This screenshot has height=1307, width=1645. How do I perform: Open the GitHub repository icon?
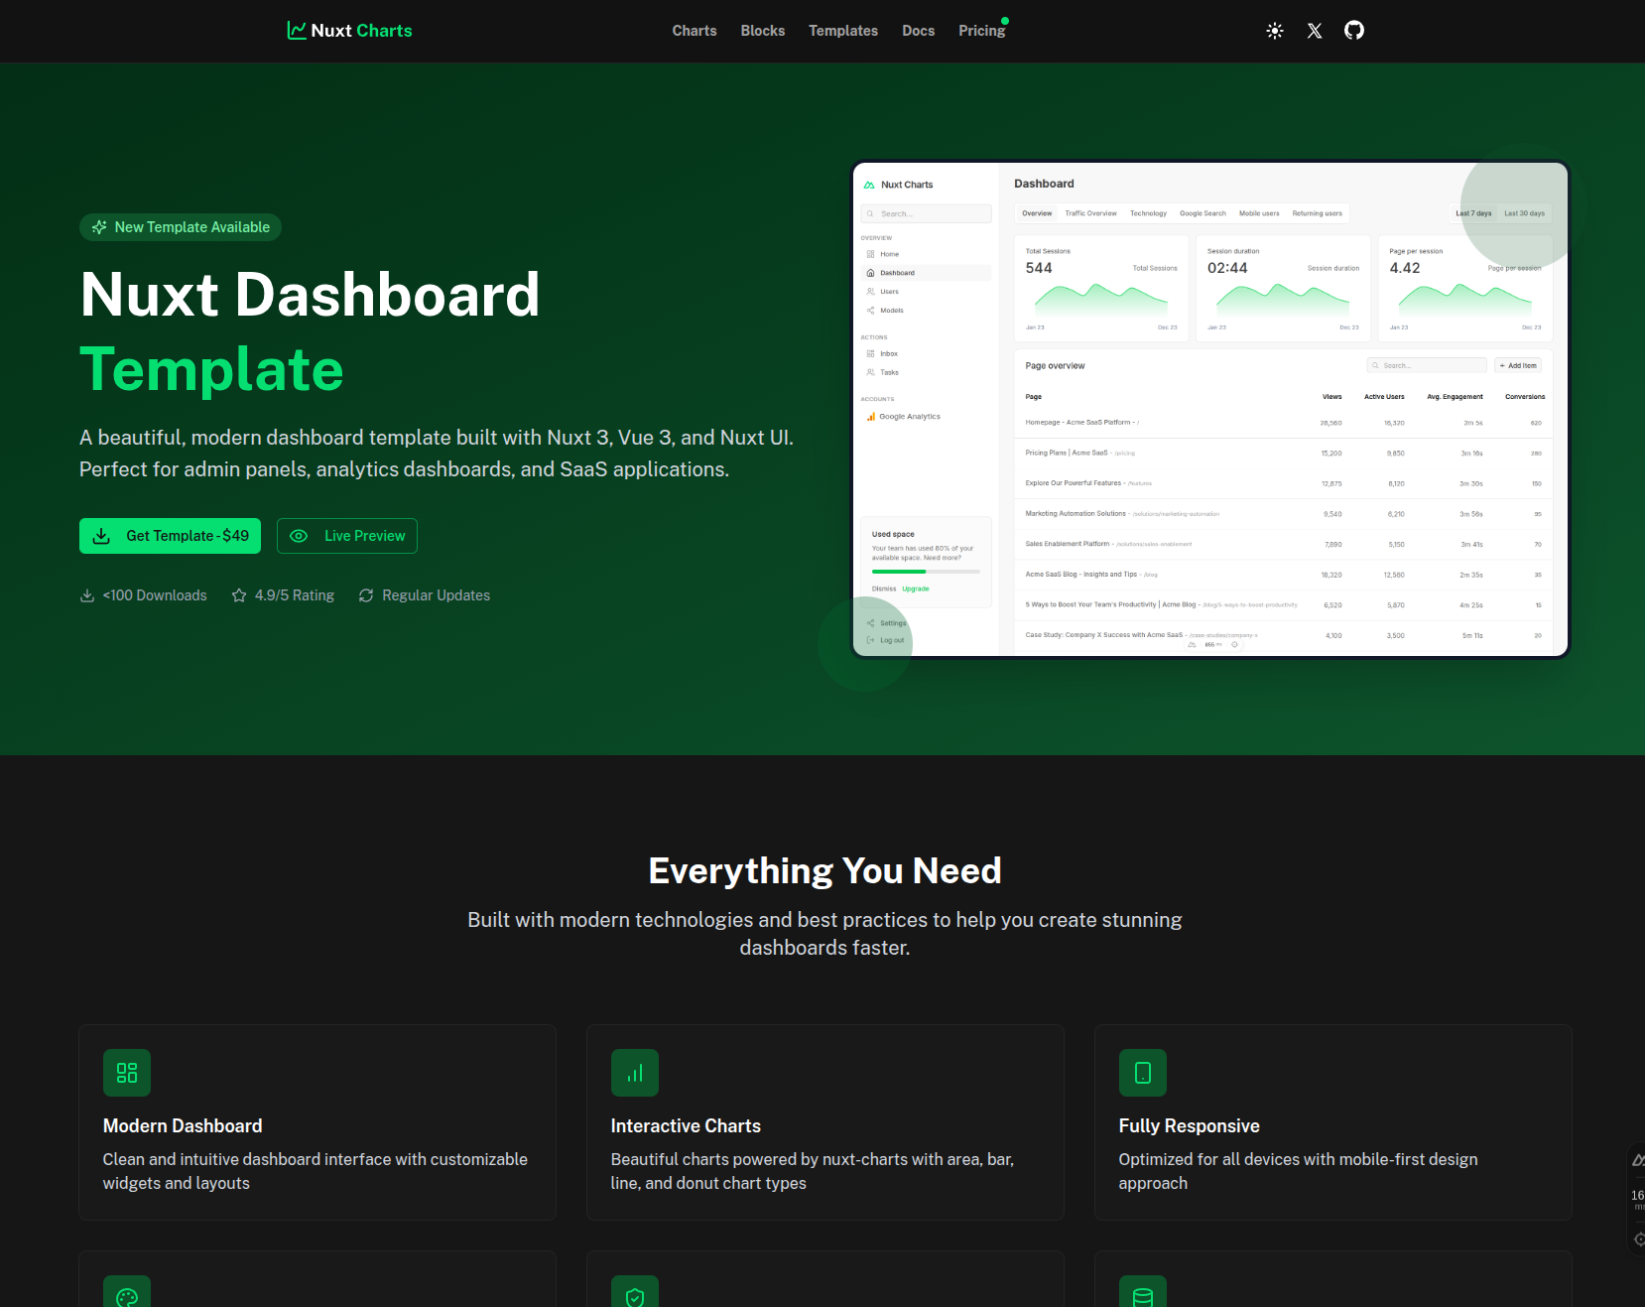pyautogui.click(x=1354, y=31)
